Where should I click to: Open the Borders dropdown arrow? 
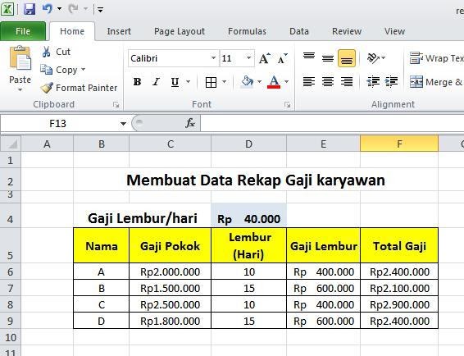[225, 81]
